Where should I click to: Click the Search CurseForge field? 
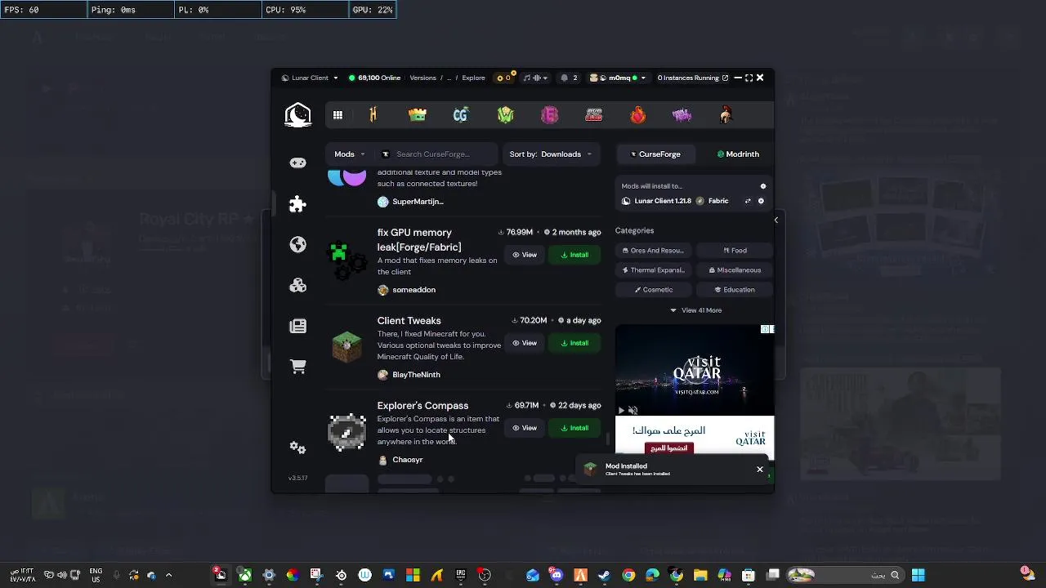pyautogui.click(x=436, y=154)
